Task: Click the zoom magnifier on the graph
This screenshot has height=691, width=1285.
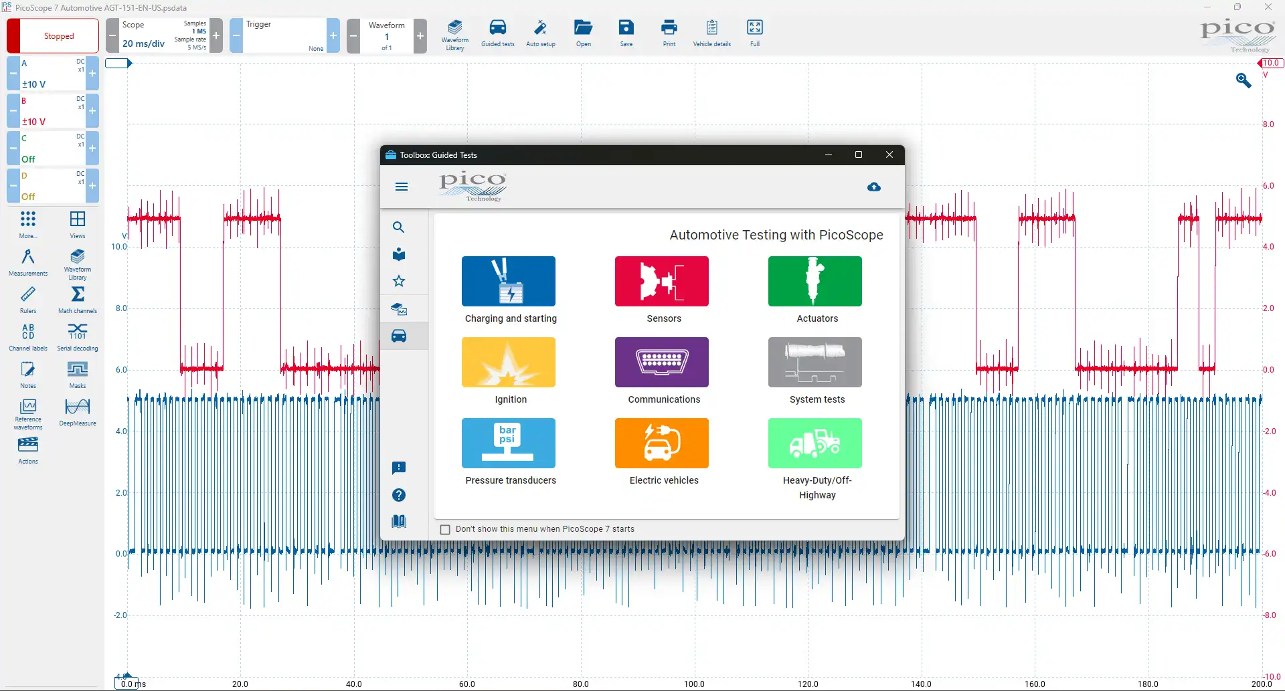Action: click(x=1244, y=80)
